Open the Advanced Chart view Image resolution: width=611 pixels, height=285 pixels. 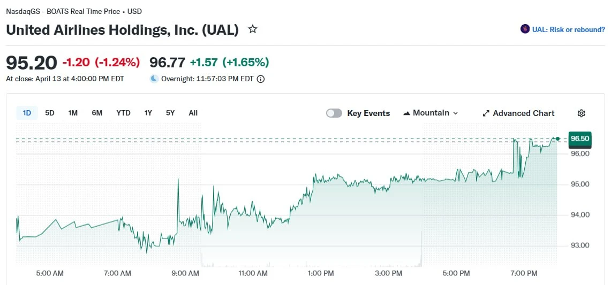(518, 113)
